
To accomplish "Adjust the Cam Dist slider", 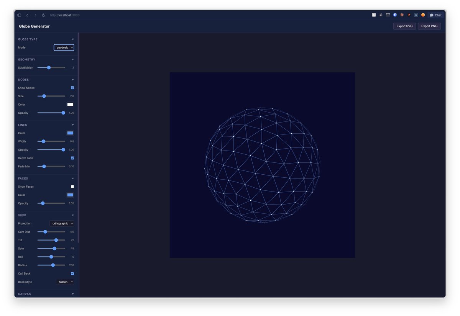I will tap(51, 232).
